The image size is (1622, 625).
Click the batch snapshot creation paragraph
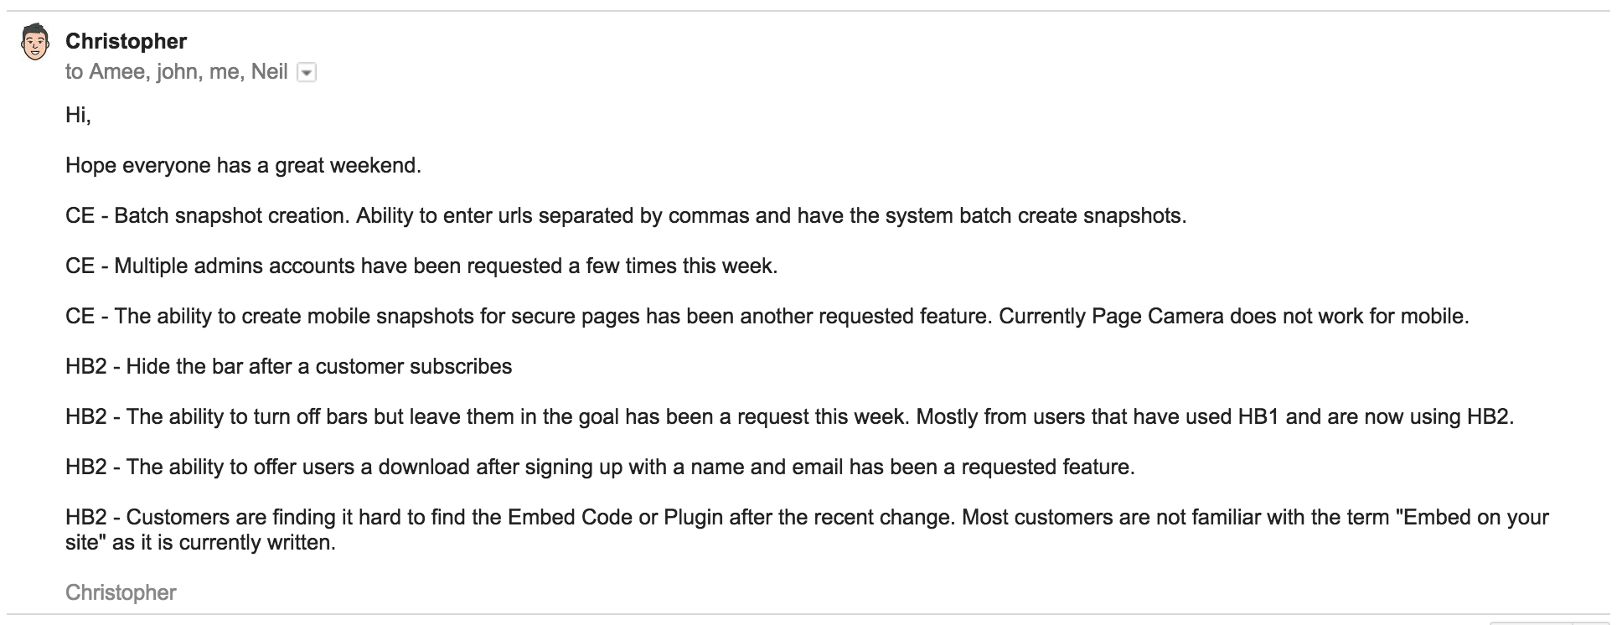click(626, 215)
